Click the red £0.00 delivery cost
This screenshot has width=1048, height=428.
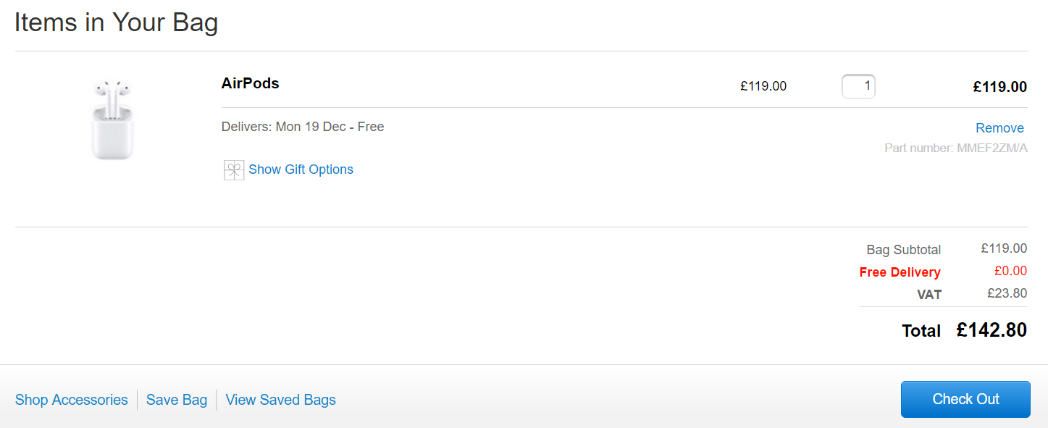[x=1010, y=271]
